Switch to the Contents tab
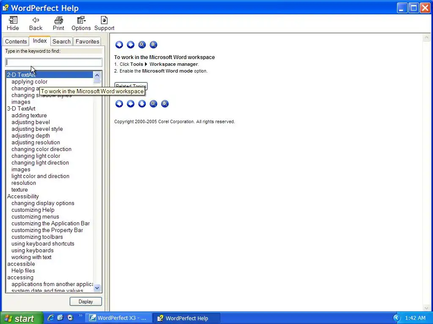433x324 pixels. click(16, 41)
